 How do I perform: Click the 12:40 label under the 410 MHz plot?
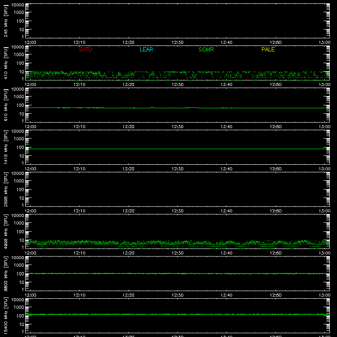227,85
